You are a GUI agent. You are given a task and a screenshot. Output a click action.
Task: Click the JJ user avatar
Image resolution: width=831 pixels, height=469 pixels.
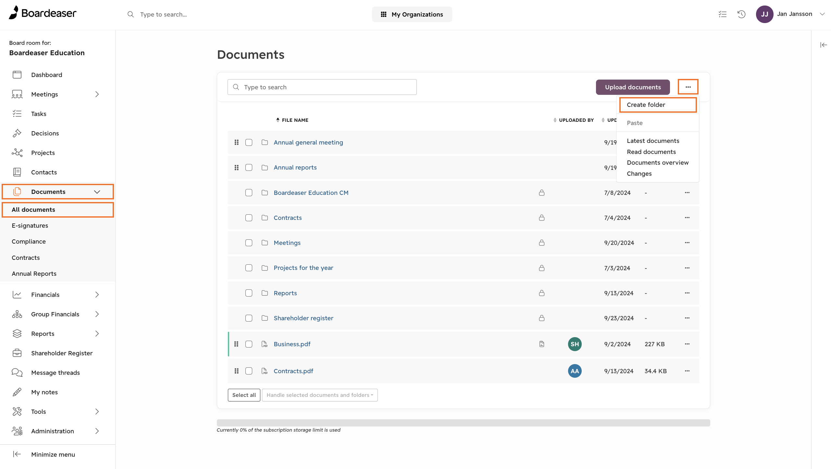coord(764,14)
